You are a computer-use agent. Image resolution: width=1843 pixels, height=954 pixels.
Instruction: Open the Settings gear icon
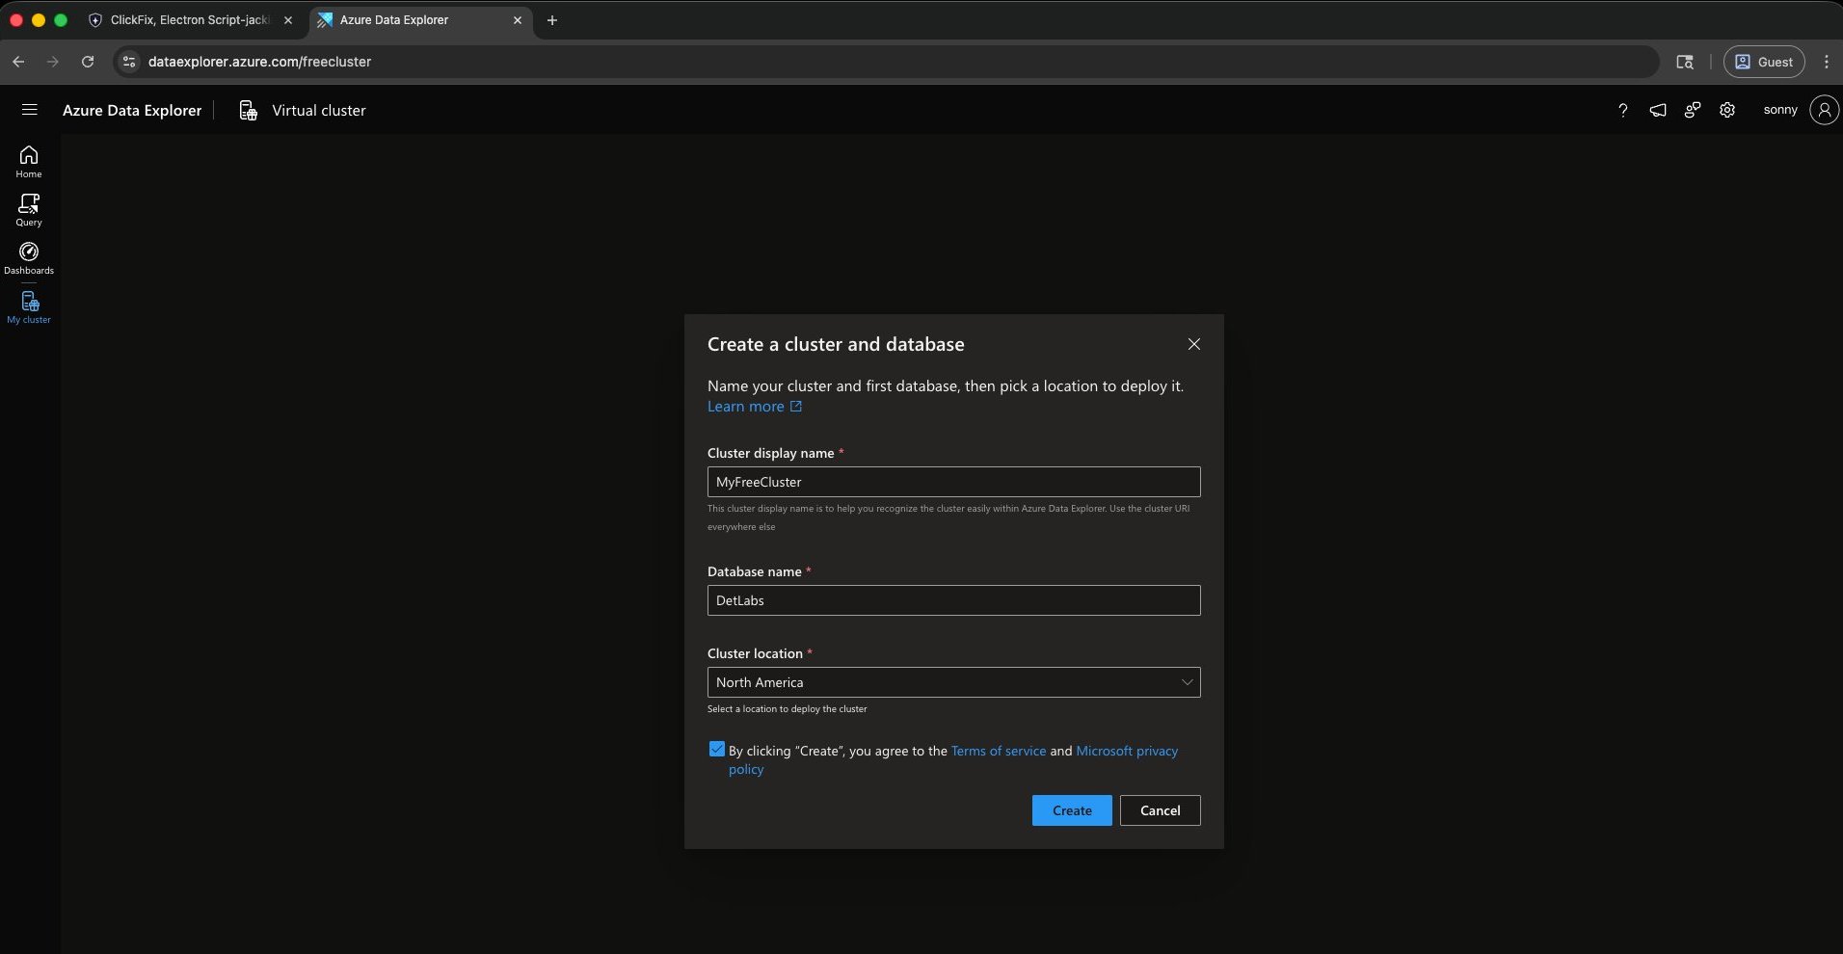pos(1727,110)
